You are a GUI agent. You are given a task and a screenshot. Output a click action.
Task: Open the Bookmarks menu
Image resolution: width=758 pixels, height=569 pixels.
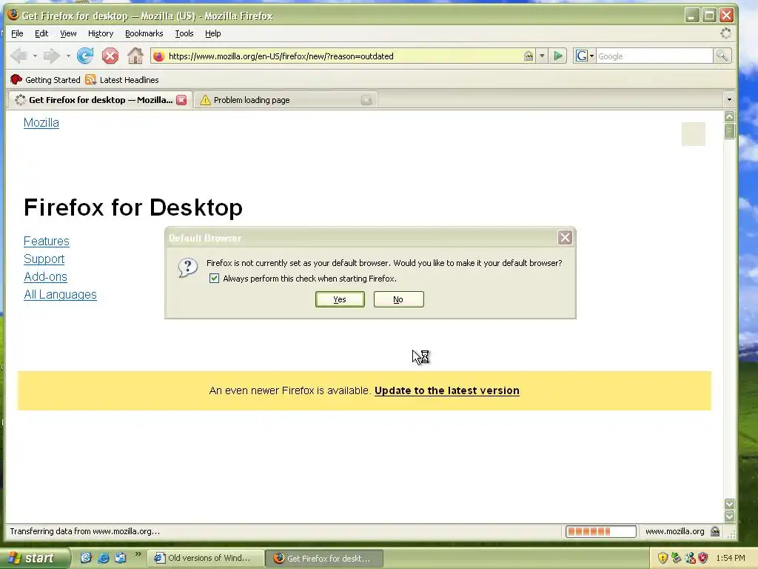pyautogui.click(x=144, y=33)
